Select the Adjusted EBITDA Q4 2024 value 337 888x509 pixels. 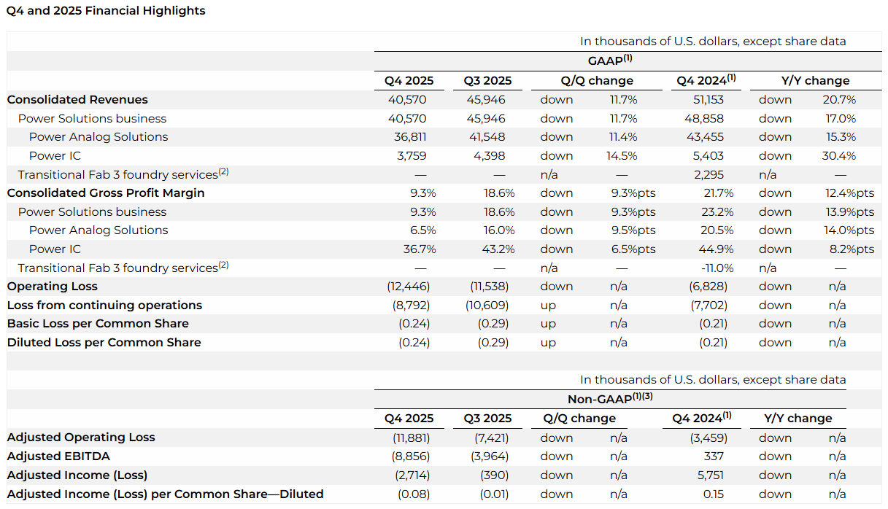coord(714,456)
